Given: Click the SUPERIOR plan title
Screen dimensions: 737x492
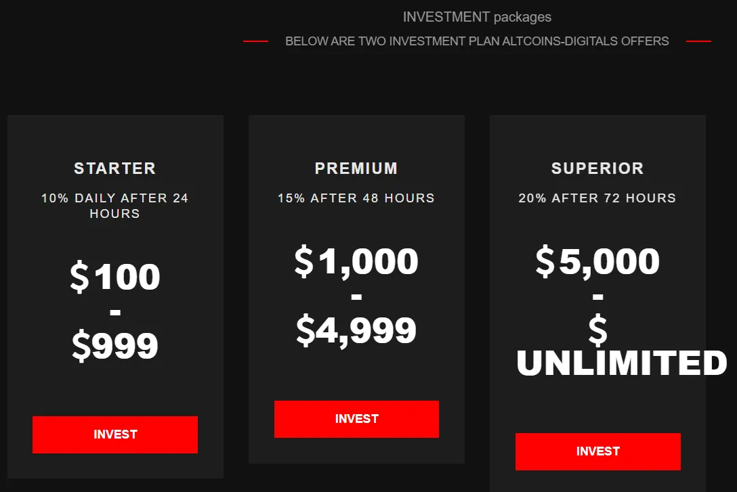Looking at the screenshot, I should click(597, 169).
